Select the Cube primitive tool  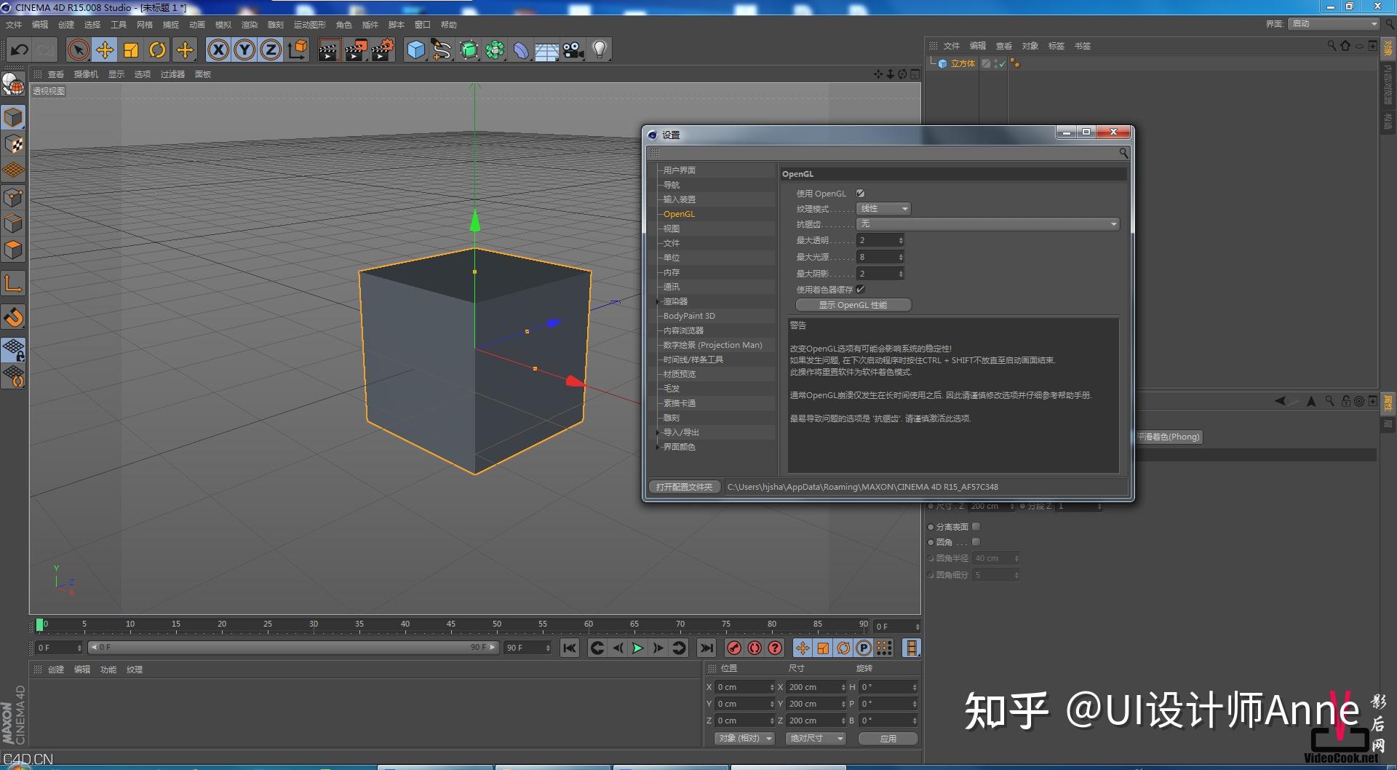point(414,49)
